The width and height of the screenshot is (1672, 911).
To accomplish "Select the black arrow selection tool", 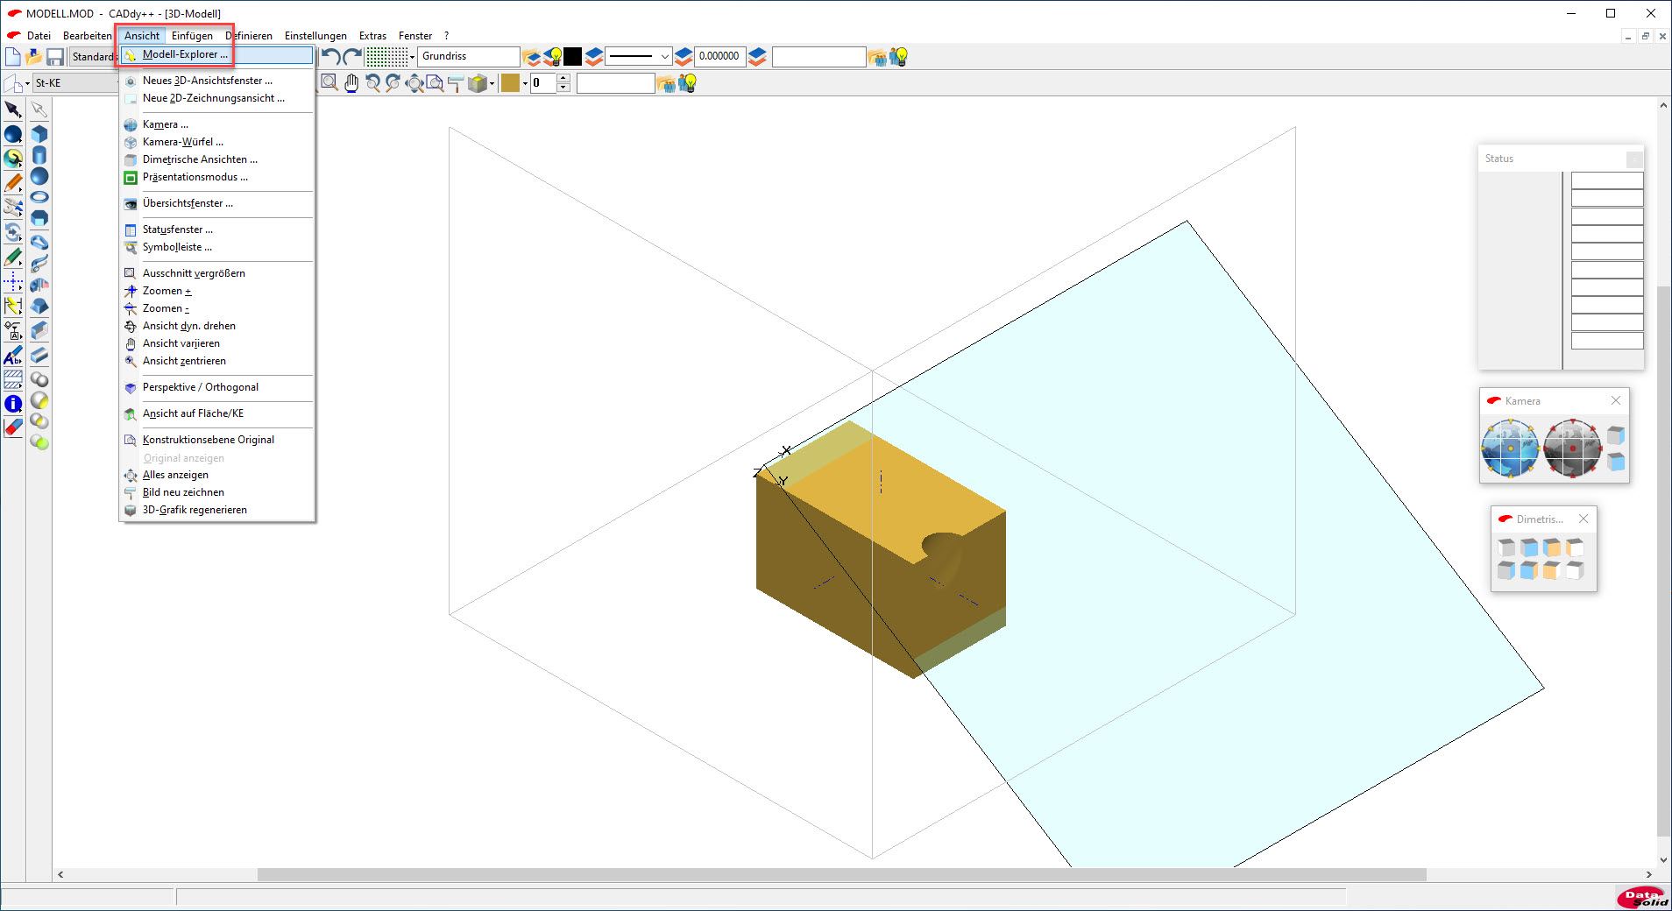I will pyautogui.click(x=13, y=110).
